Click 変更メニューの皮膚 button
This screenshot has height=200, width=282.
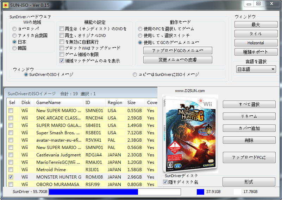tap(178, 60)
